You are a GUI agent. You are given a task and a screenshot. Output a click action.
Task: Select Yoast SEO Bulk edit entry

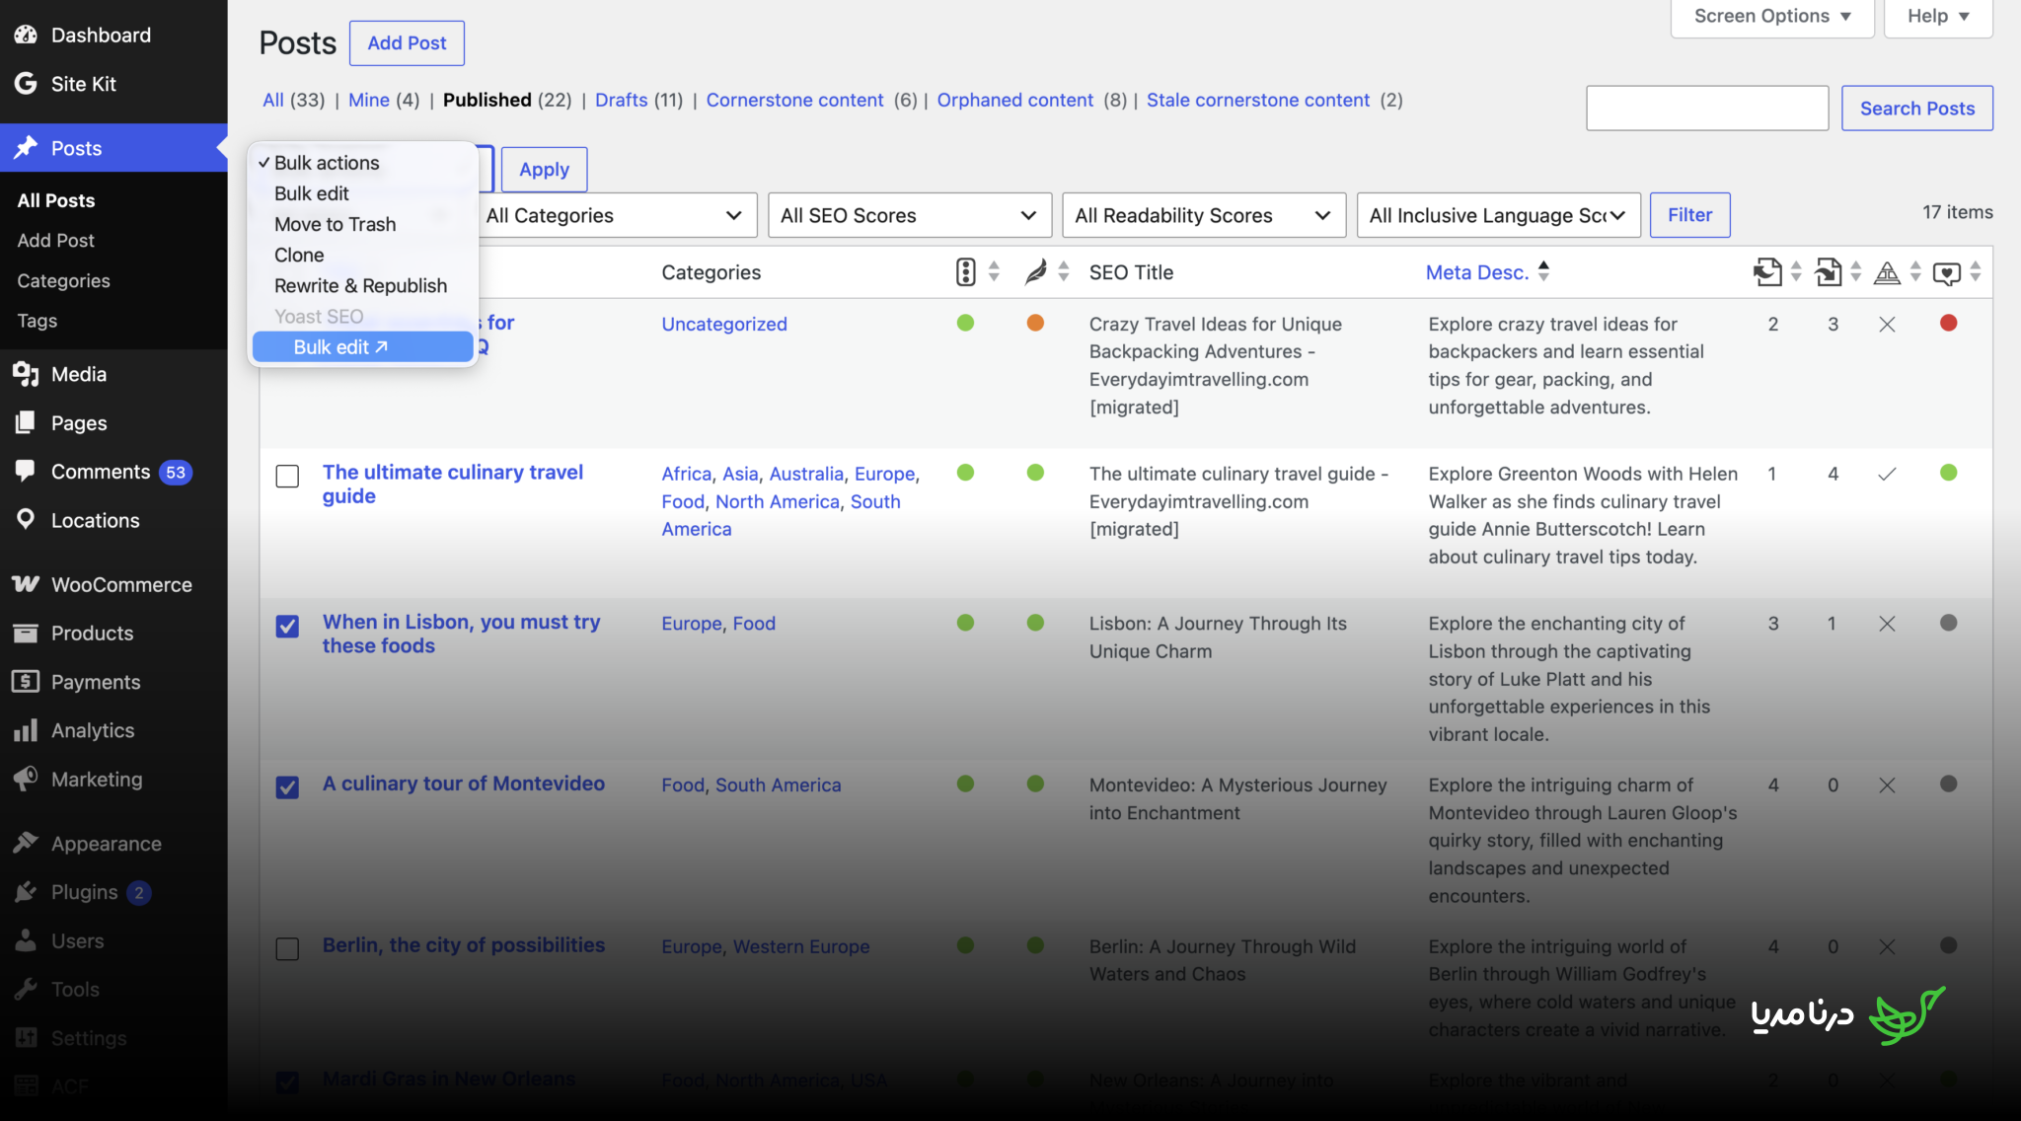click(362, 346)
